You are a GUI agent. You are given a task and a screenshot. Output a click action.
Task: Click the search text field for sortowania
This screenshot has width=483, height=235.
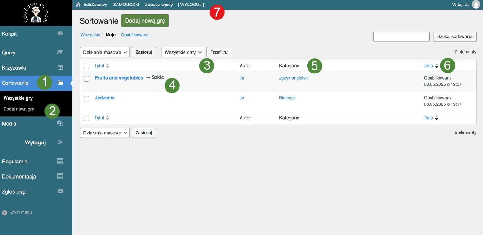point(401,37)
